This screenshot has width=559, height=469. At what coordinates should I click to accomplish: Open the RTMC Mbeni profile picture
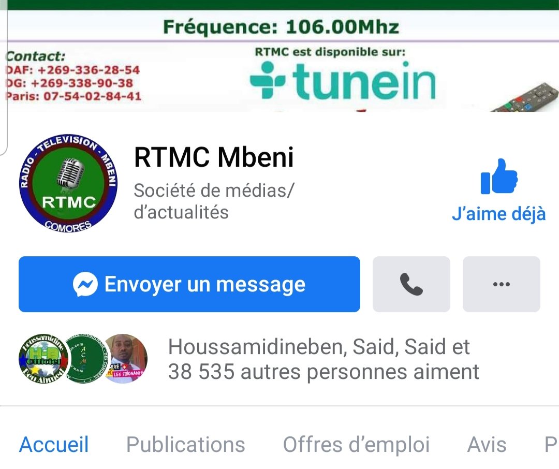point(68,184)
